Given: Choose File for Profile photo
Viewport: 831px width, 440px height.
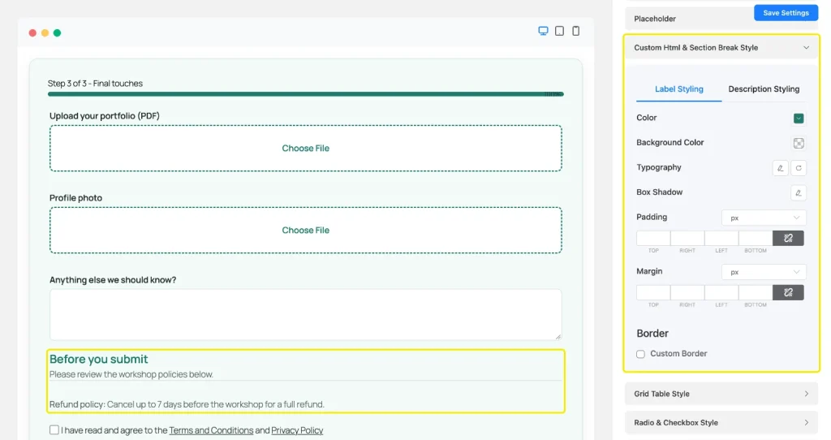Looking at the screenshot, I should point(306,230).
